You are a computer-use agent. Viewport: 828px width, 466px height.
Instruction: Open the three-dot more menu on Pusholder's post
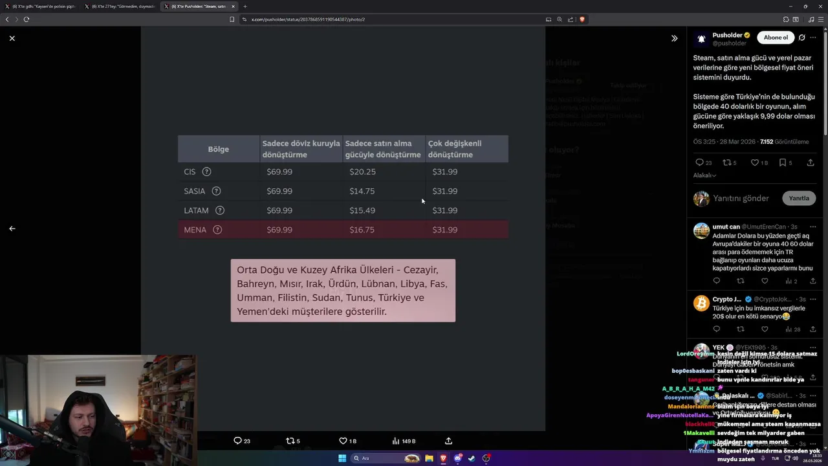[x=813, y=38]
